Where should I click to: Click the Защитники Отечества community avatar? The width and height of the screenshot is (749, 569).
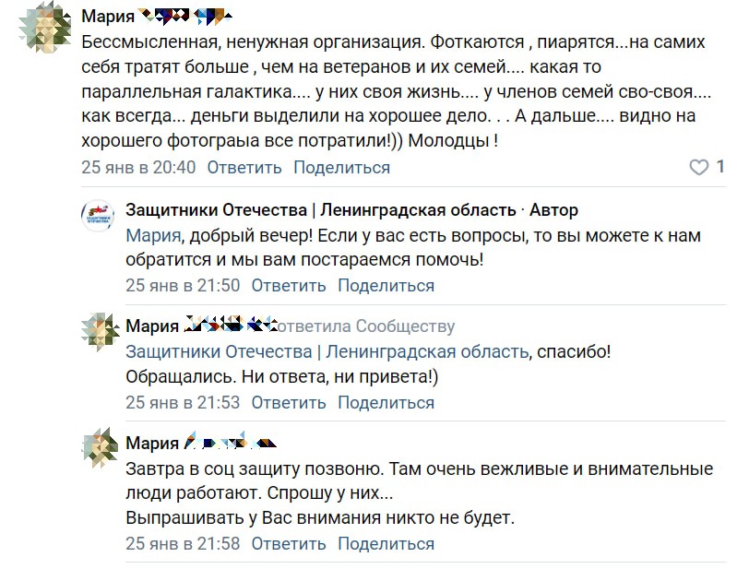(98, 215)
